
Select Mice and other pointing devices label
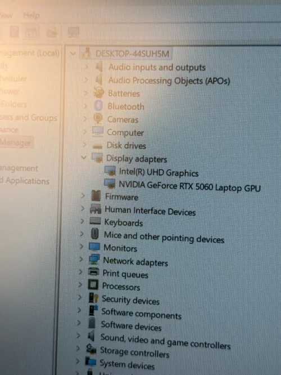coord(164,238)
